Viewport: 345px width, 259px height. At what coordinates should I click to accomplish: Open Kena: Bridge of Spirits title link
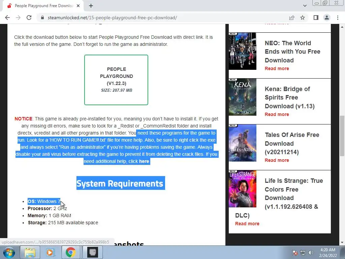(289, 97)
